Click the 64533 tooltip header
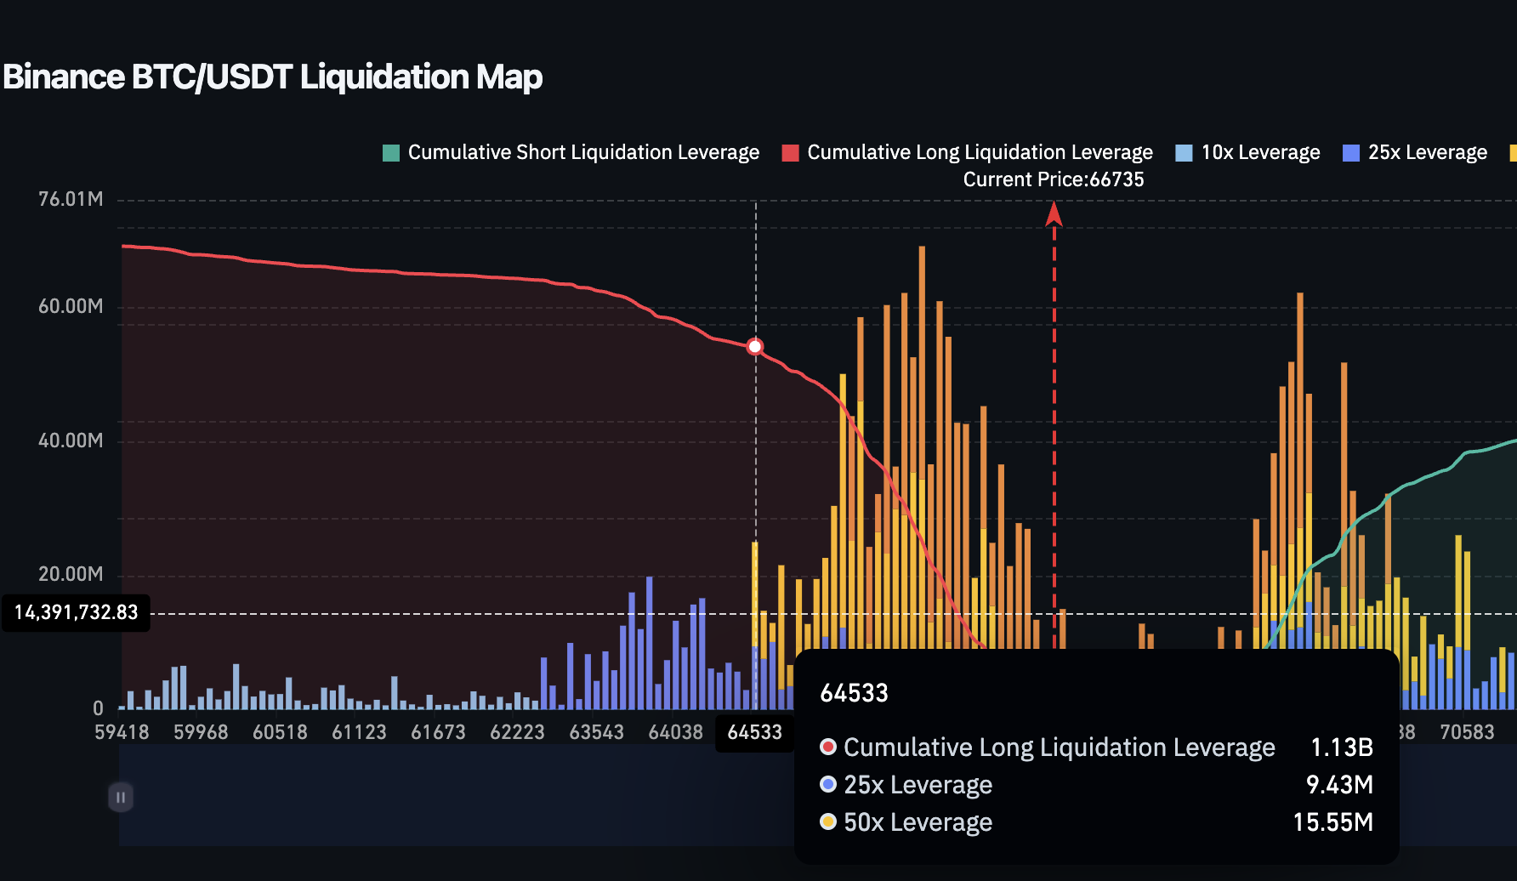 pyautogui.click(x=854, y=693)
